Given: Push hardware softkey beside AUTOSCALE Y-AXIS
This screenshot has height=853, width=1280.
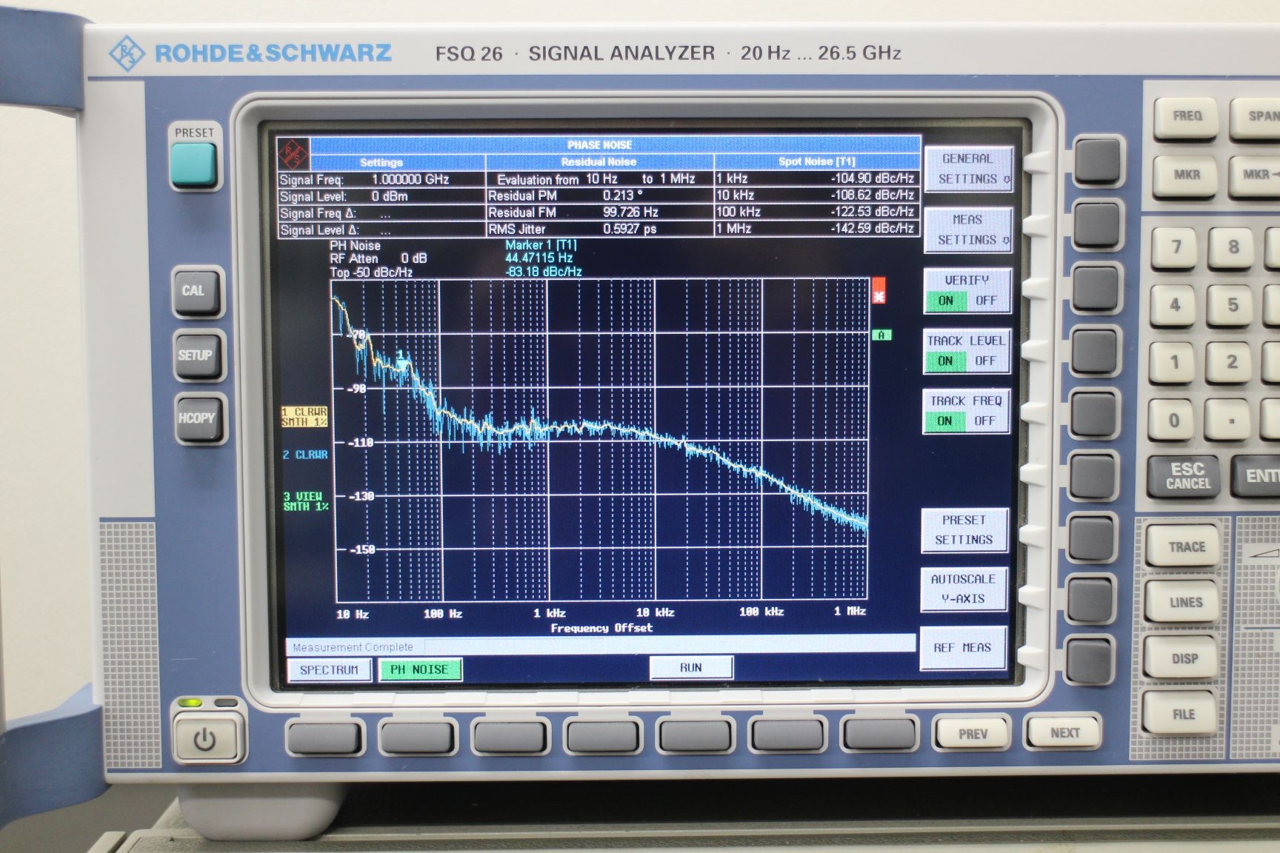Looking at the screenshot, I should (x=1091, y=599).
